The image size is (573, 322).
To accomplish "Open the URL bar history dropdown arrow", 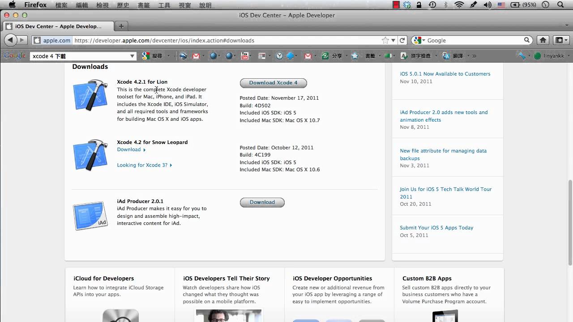I will 393,40.
